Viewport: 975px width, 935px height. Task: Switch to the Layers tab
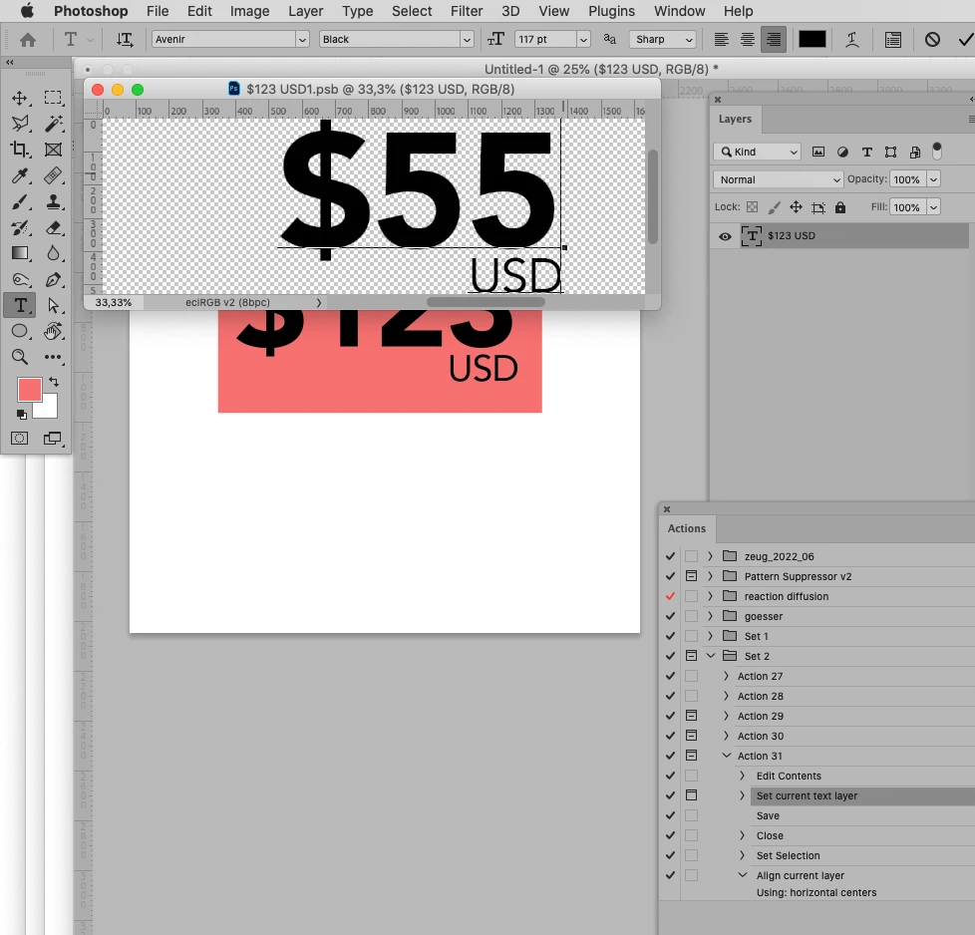coord(735,119)
